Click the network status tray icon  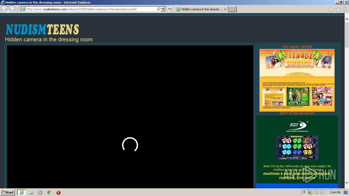pyautogui.click(x=310, y=192)
